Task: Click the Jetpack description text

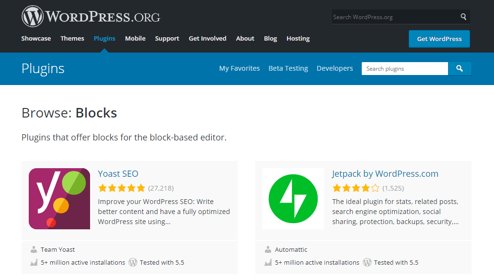Action: coord(395,212)
